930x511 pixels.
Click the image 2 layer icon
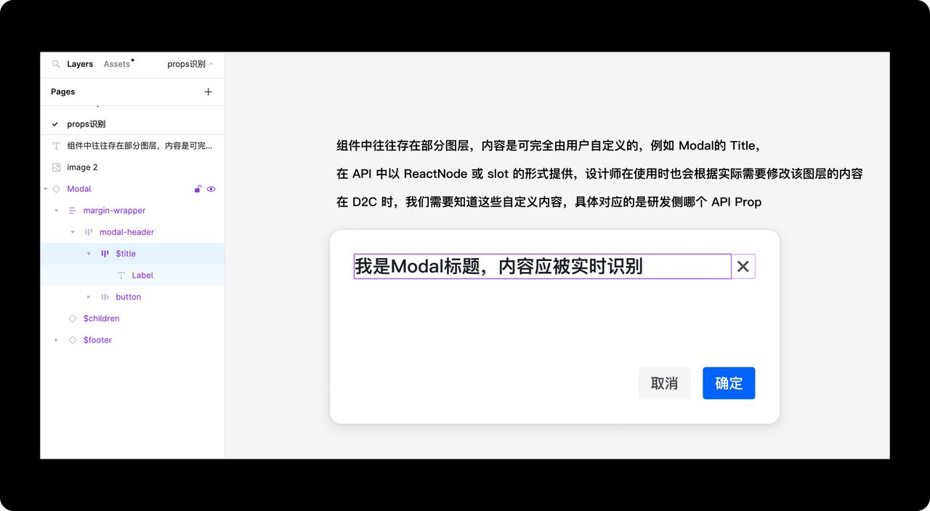point(57,167)
